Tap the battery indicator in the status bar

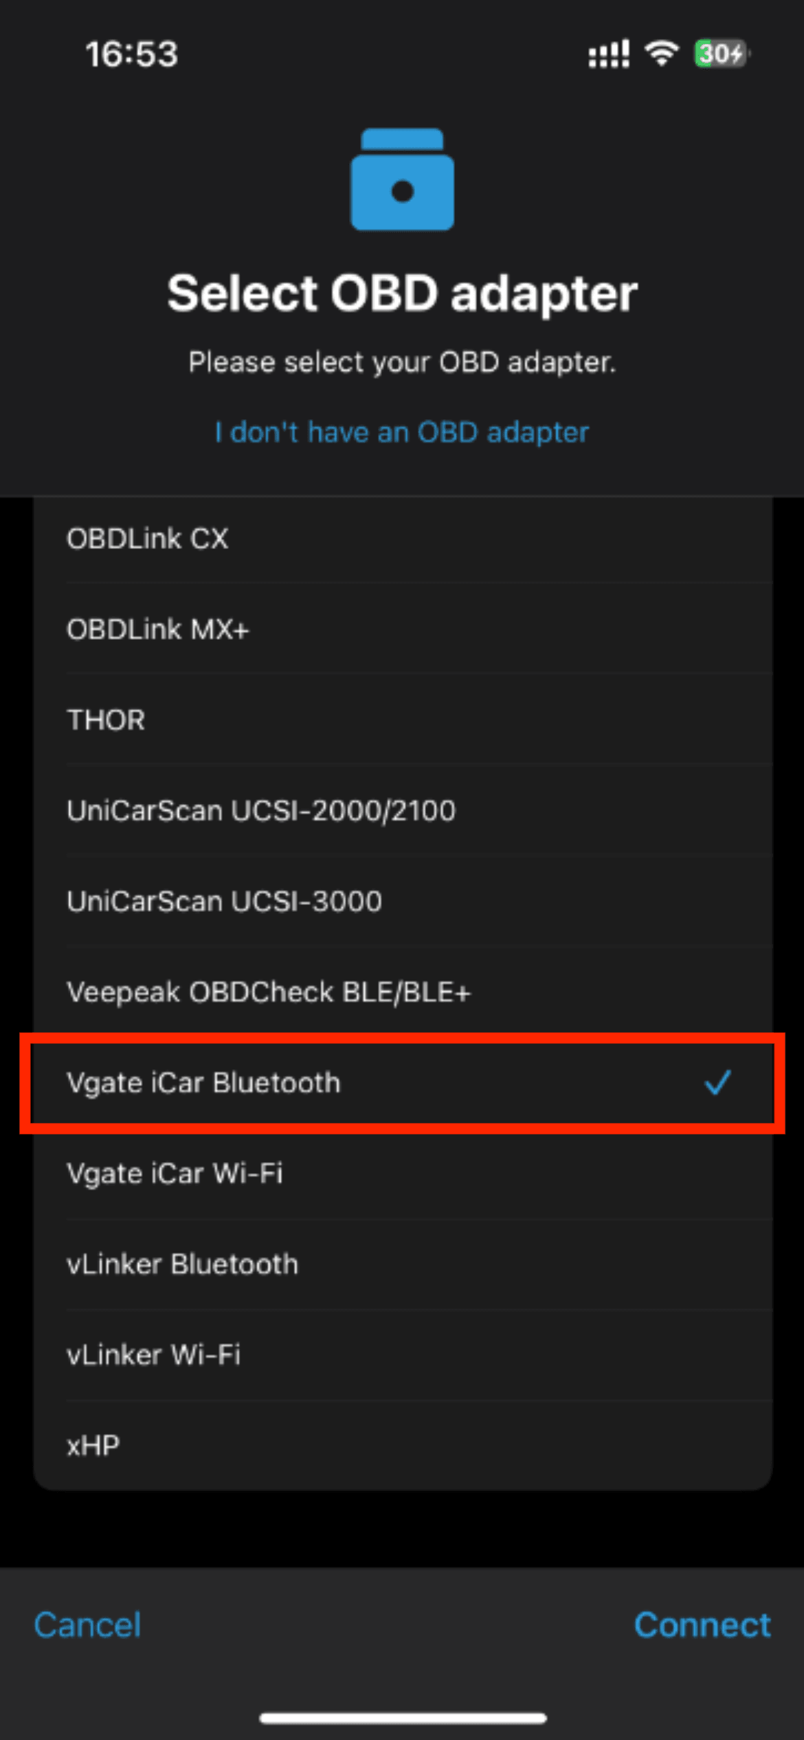point(722,53)
